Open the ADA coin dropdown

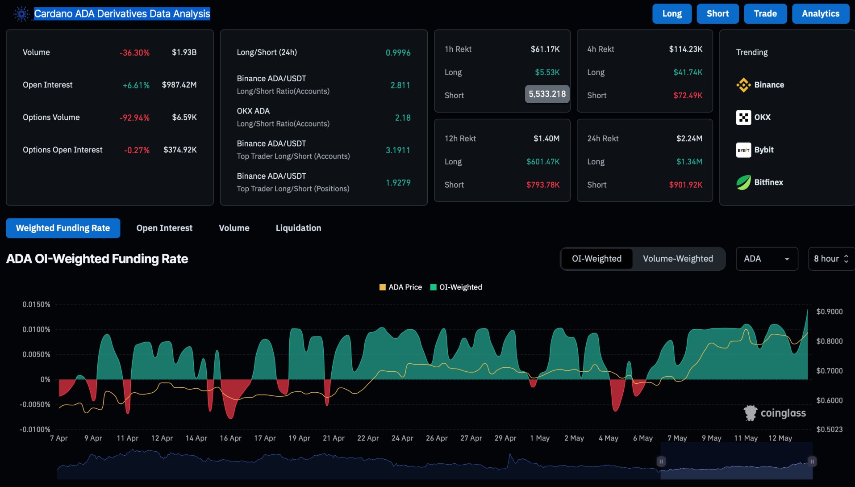767,259
